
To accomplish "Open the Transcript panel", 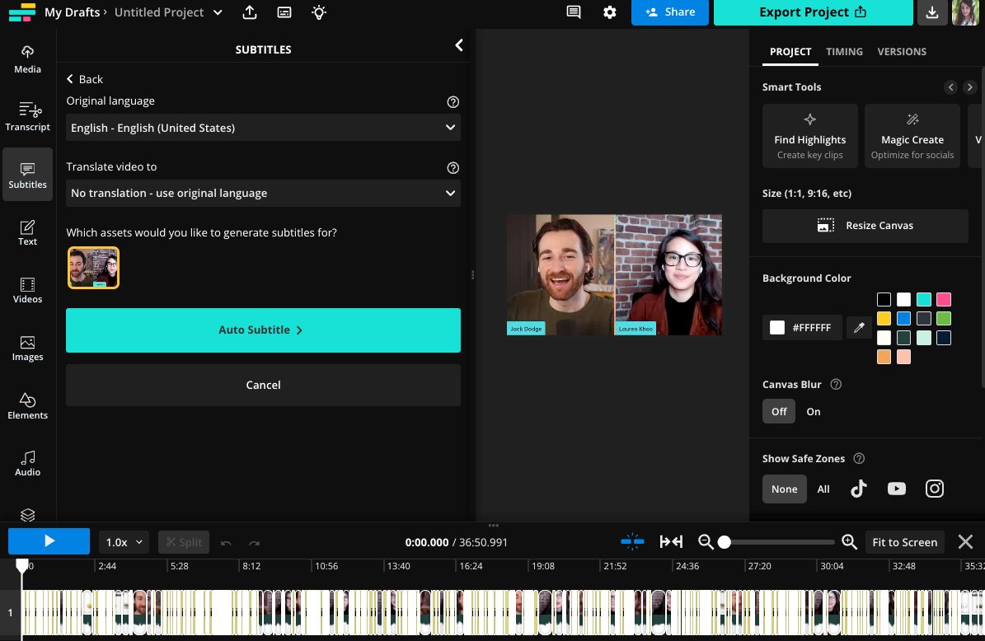I will [27, 115].
